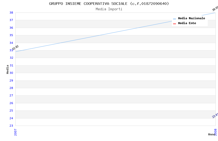This screenshot has height=141, width=218.
Task: Click the 23.81 data label
Action: 215,116
